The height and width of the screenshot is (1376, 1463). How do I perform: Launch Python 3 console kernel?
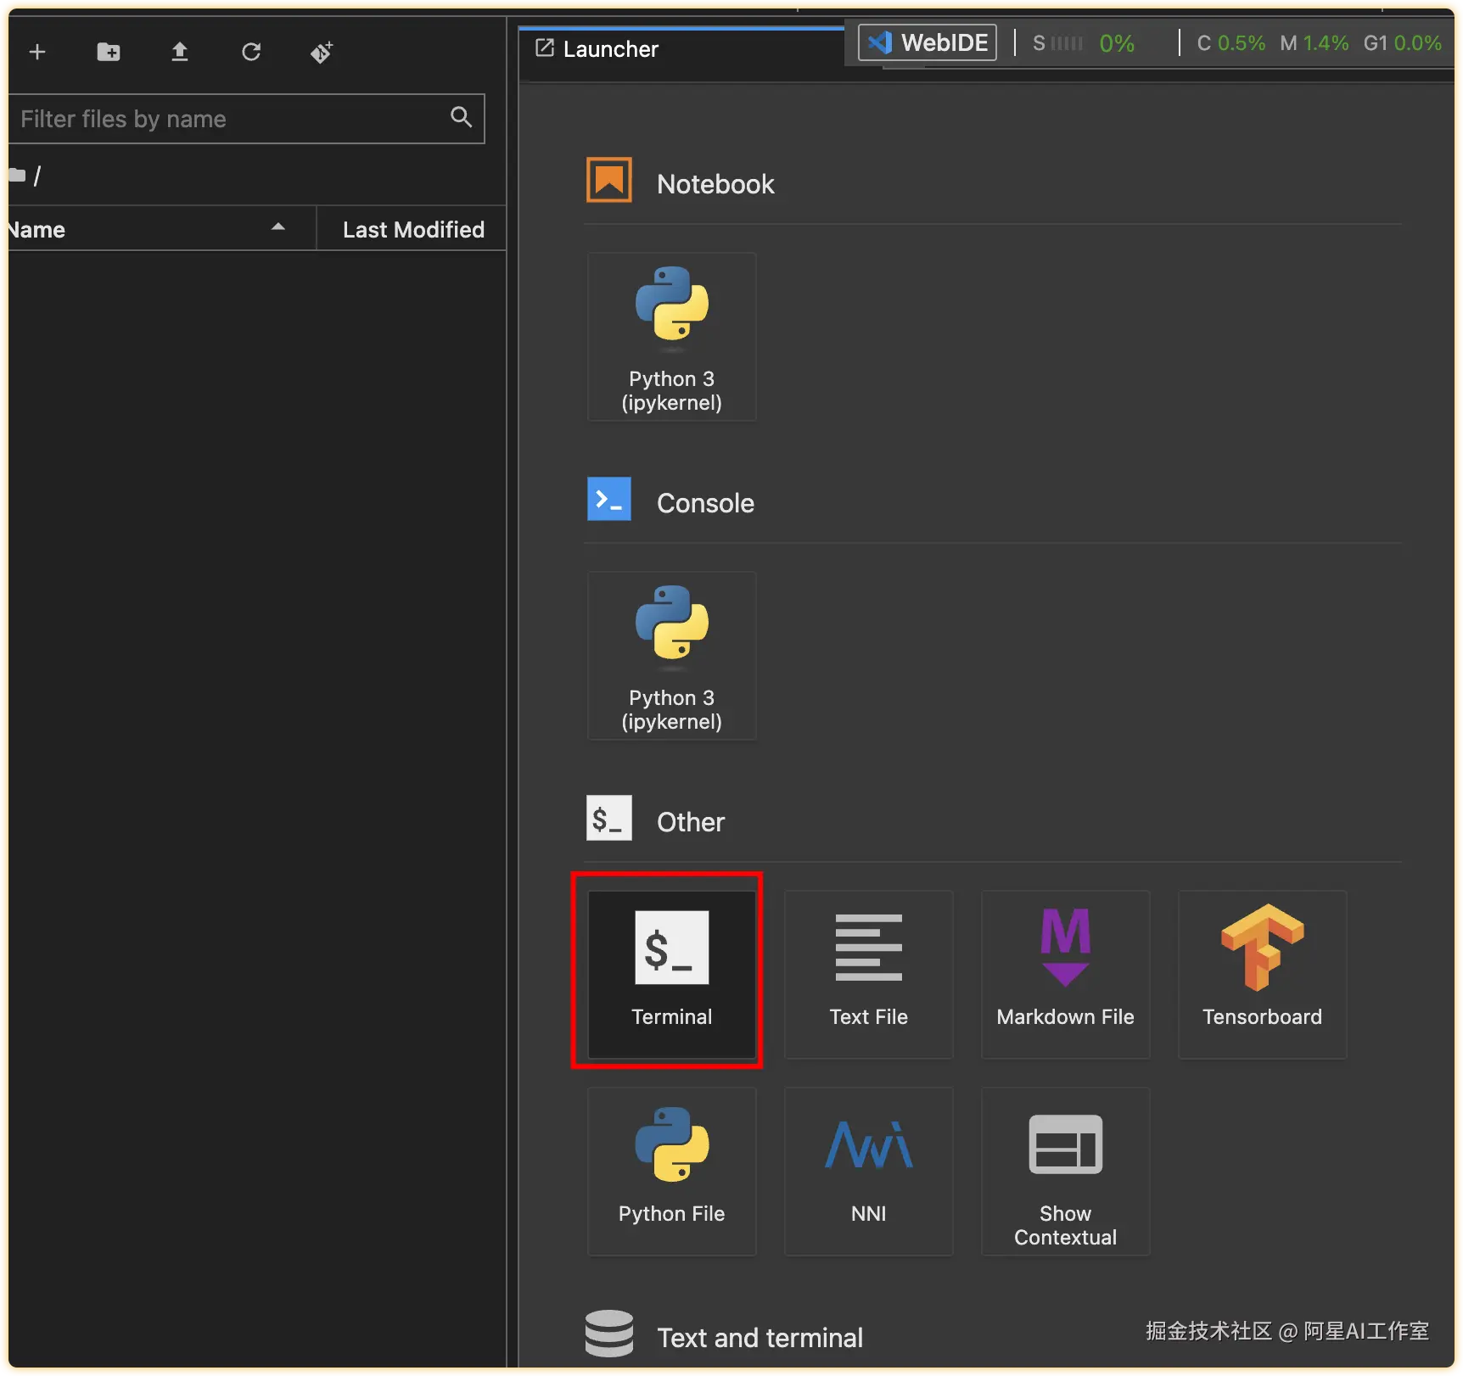coord(672,656)
